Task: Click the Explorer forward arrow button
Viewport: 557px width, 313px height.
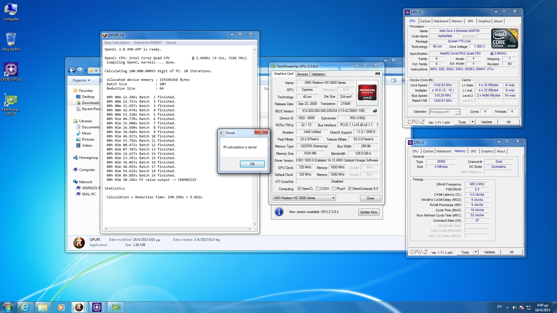Action: coord(80,70)
